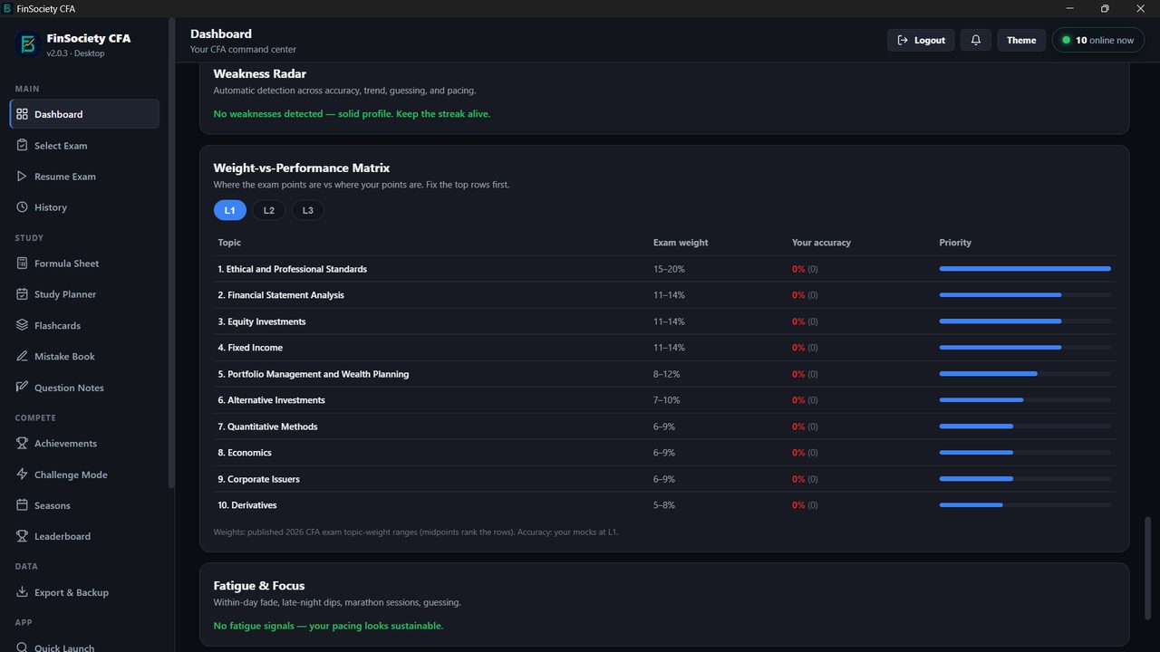This screenshot has height=652, width=1160.
Task: Open the Mistake Book pencil icon
Action: click(23, 356)
